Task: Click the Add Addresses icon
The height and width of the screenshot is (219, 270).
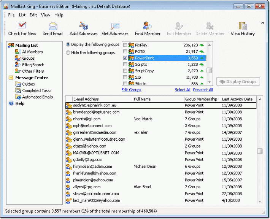Action: pyautogui.click(x=84, y=29)
